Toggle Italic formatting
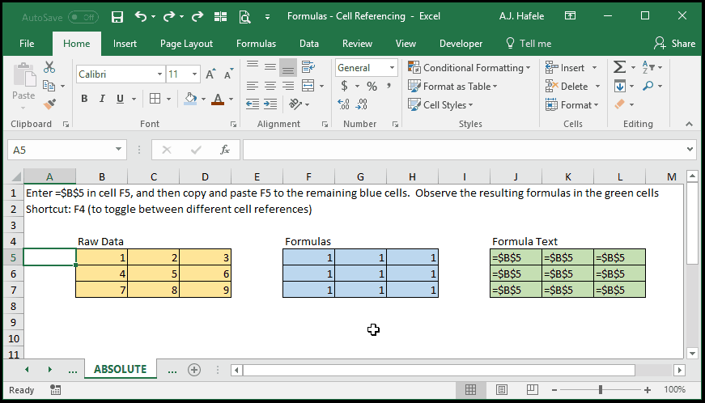The width and height of the screenshot is (705, 403). point(102,99)
